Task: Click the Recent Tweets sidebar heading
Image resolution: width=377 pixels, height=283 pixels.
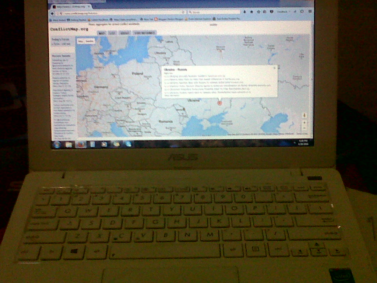Action: click(x=61, y=56)
